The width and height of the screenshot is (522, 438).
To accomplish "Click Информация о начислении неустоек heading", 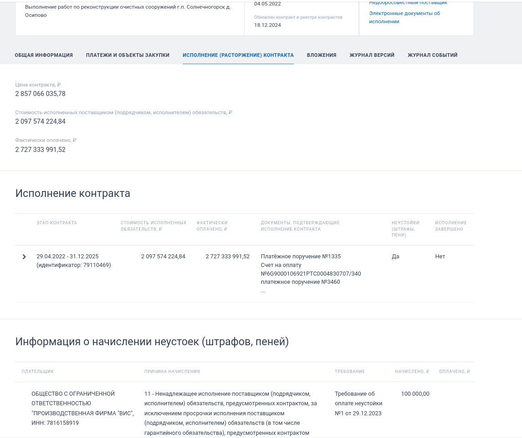I will 152,341.
